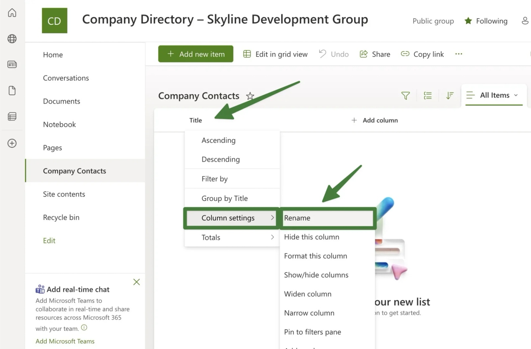Viewport: 531px width, 349px height.
Task: Click the group by list icon
Action: point(428,96)
